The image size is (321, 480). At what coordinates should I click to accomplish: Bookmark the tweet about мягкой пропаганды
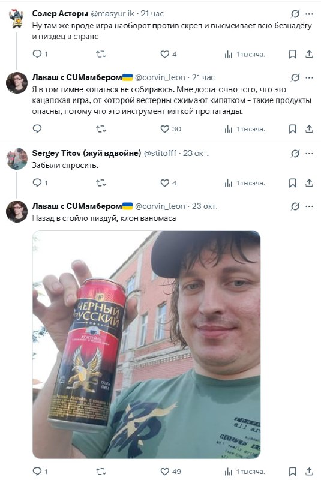tap(293, 129)
